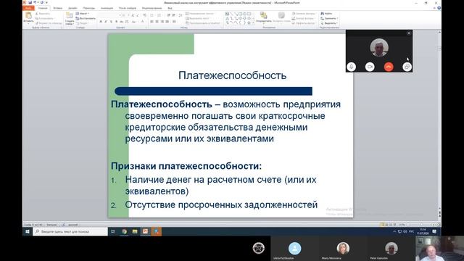Click the Numbered list icon
The height and width of the screenshot is (261, 464).
(x=159, y=15)
